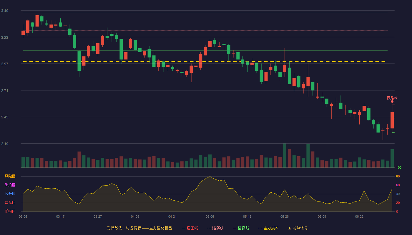The width and height of the screenshot is (412, 235).
Task: Click the green 100 indicator axis value
Action: coord(399,168)
